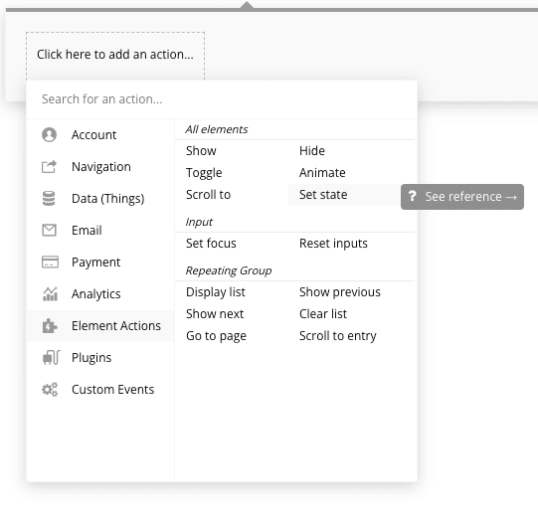
Task: Click the Plugins plug icon
Action: pos(51,357)
